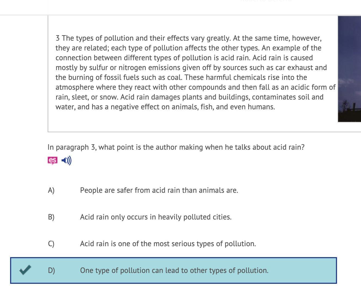361x286 pixels.
Task: Click passage line starting "atmosphere where they react"
Action: coord(195,87)
